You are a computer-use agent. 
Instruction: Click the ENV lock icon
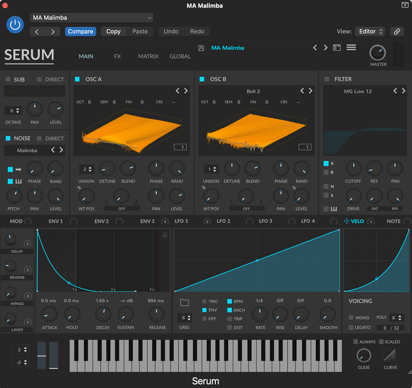point(165,235)
